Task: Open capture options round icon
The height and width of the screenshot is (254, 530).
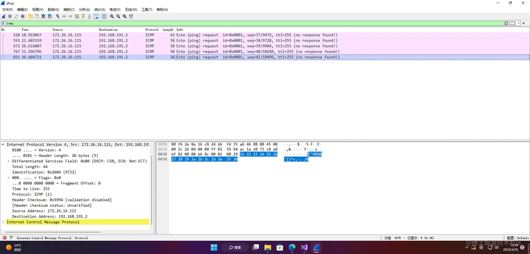Action: pos(23,16)
